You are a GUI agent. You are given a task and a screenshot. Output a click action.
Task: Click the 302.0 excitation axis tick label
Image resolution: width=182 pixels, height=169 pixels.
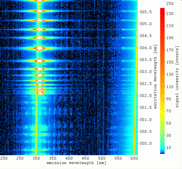145,96
